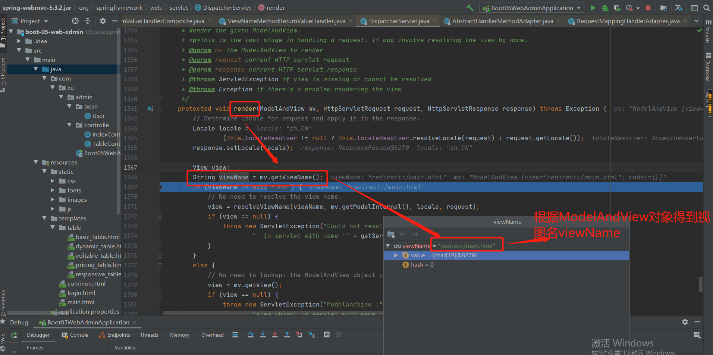The height and width of the screenshot is (355, 713).
Task: Show hidden editor tabs chevron
Action: point(697,21)
